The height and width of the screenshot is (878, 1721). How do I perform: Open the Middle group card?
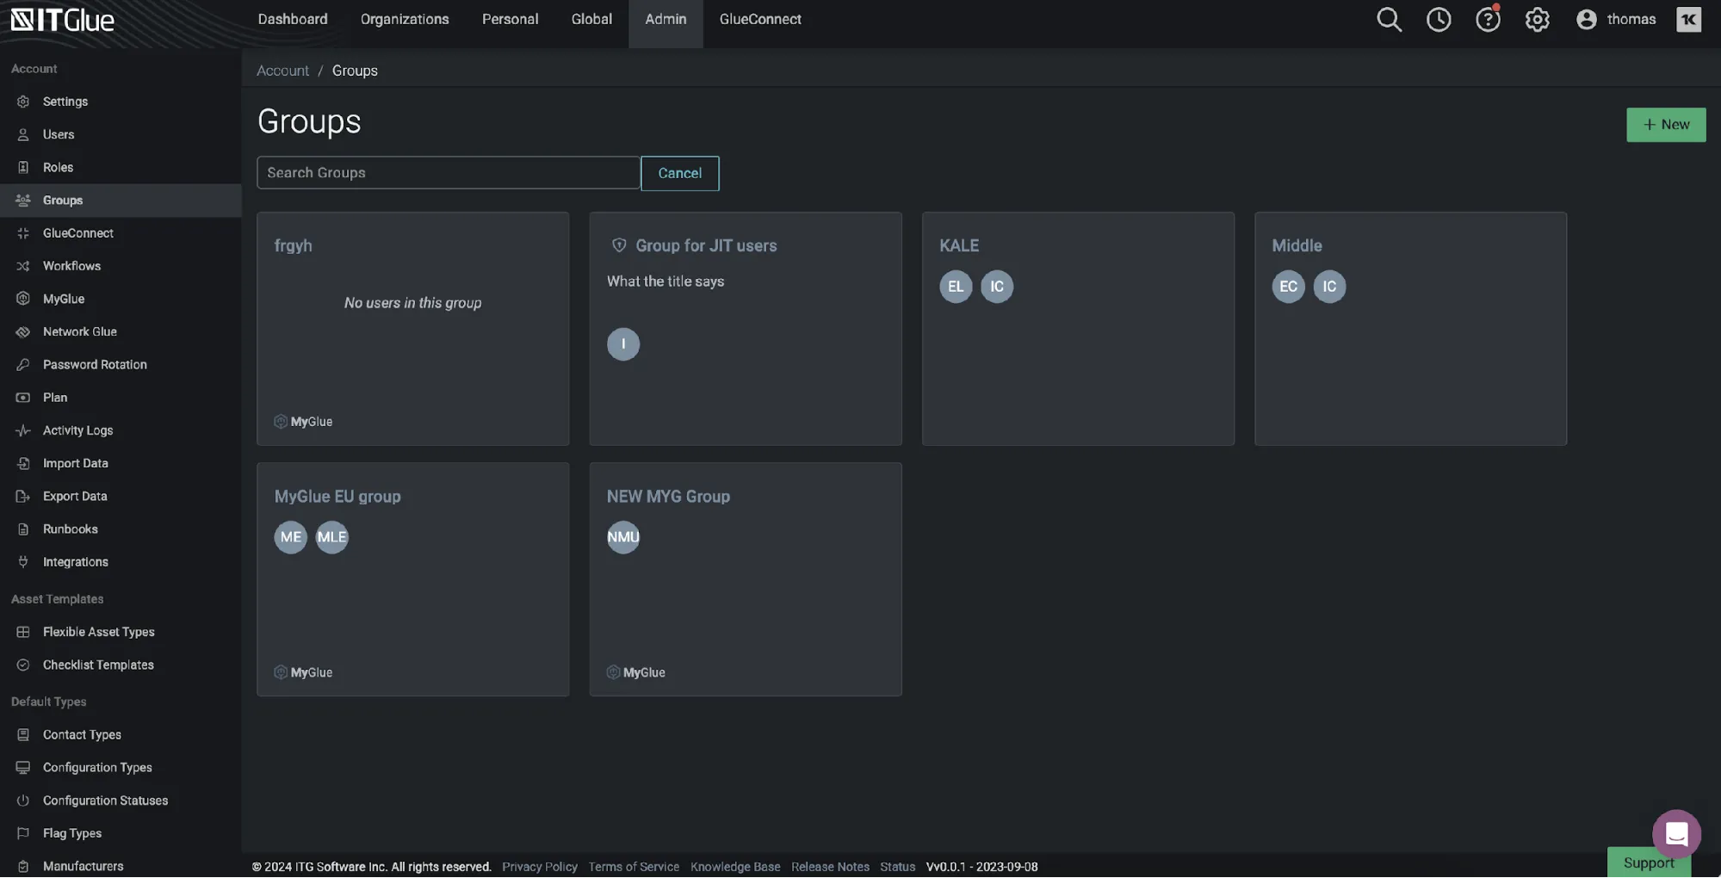1409,362
